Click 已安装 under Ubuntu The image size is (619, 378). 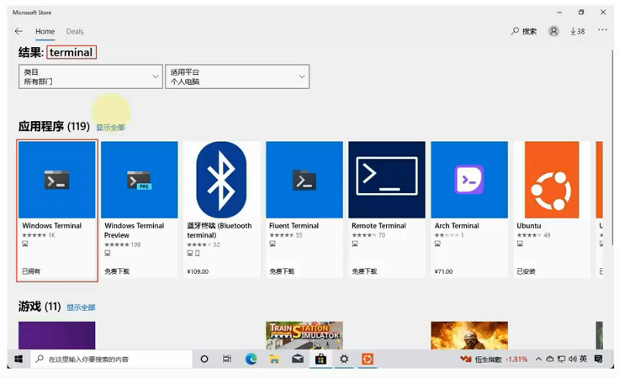click(x=526, y=271)
